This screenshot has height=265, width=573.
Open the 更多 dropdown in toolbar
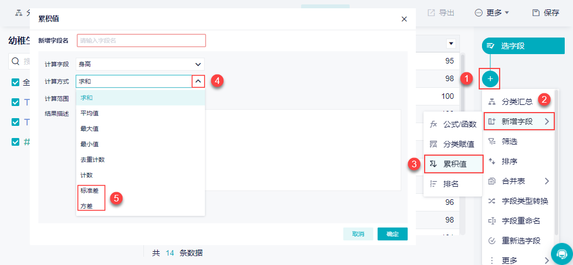click(492, 13)
